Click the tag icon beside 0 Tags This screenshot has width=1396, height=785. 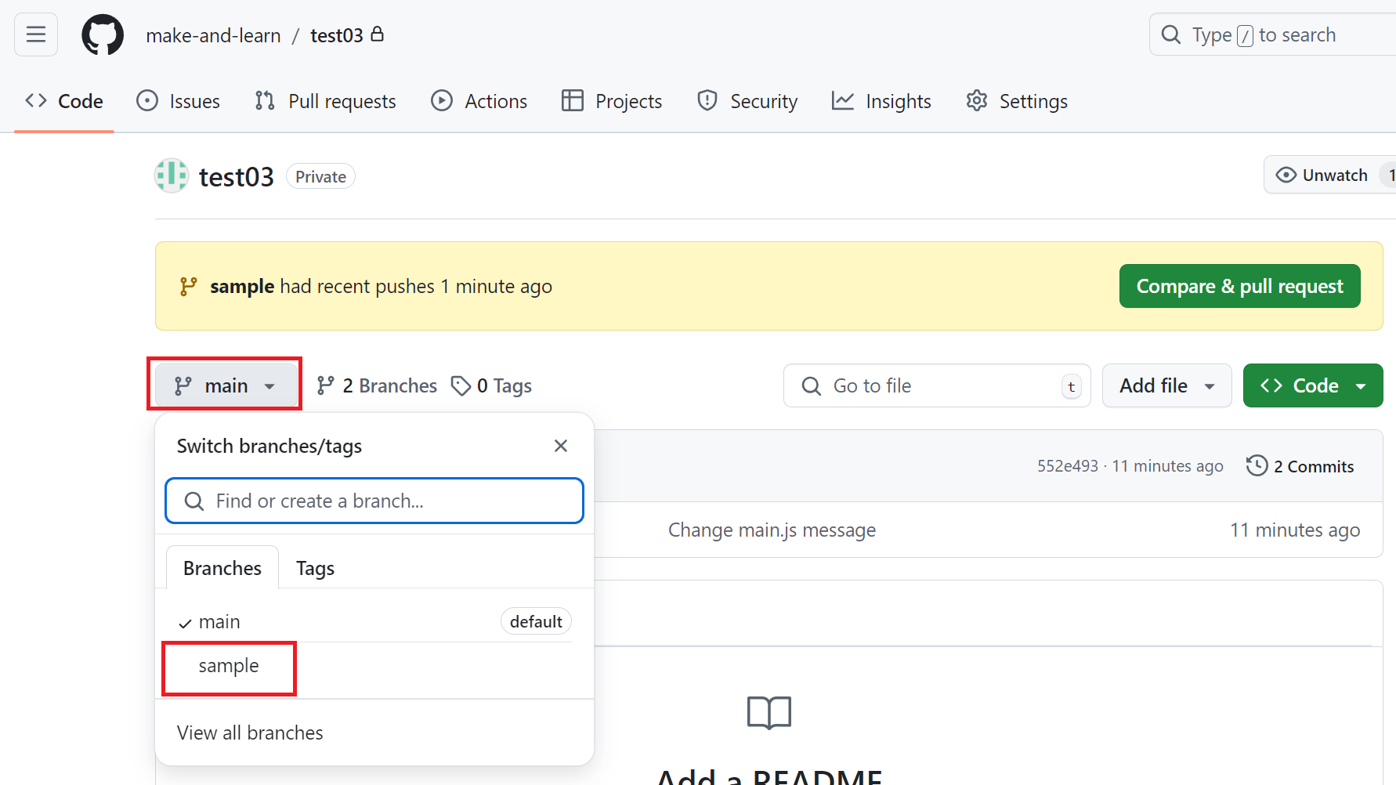point(461,385)
